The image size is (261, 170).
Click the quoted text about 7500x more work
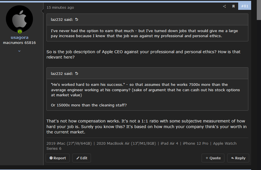pos(145,90)
